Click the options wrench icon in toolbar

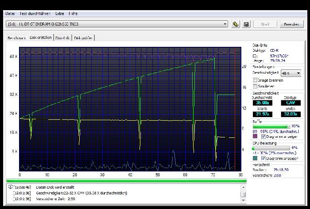point(236,24)
